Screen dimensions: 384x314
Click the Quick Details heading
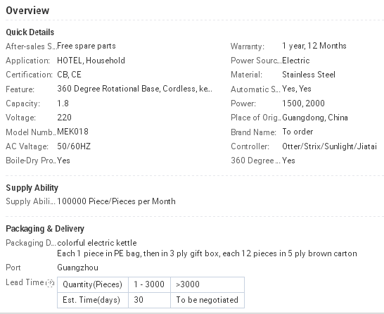30,32
